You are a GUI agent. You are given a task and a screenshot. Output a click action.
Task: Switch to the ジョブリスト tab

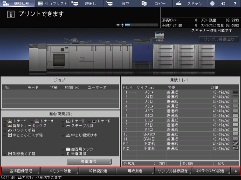point(52,3)
